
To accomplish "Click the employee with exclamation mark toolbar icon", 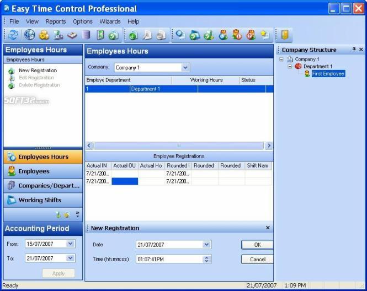I will tap(237, 35).
